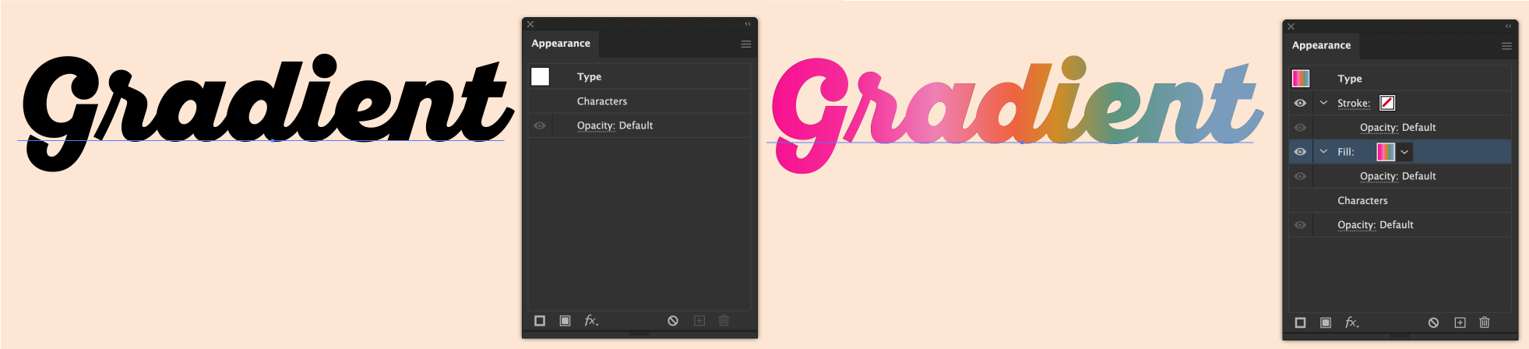This screenshot has width=1529, height=349.
Task: Open hamburger panel menu of left Appearance panel
Action: tap(746, 44)
